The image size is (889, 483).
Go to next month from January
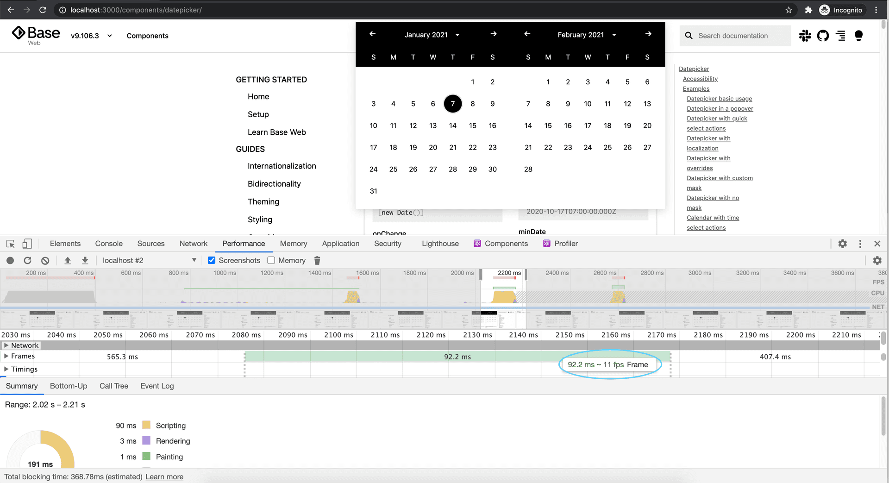pyautogui.click(x=494, y=34)
